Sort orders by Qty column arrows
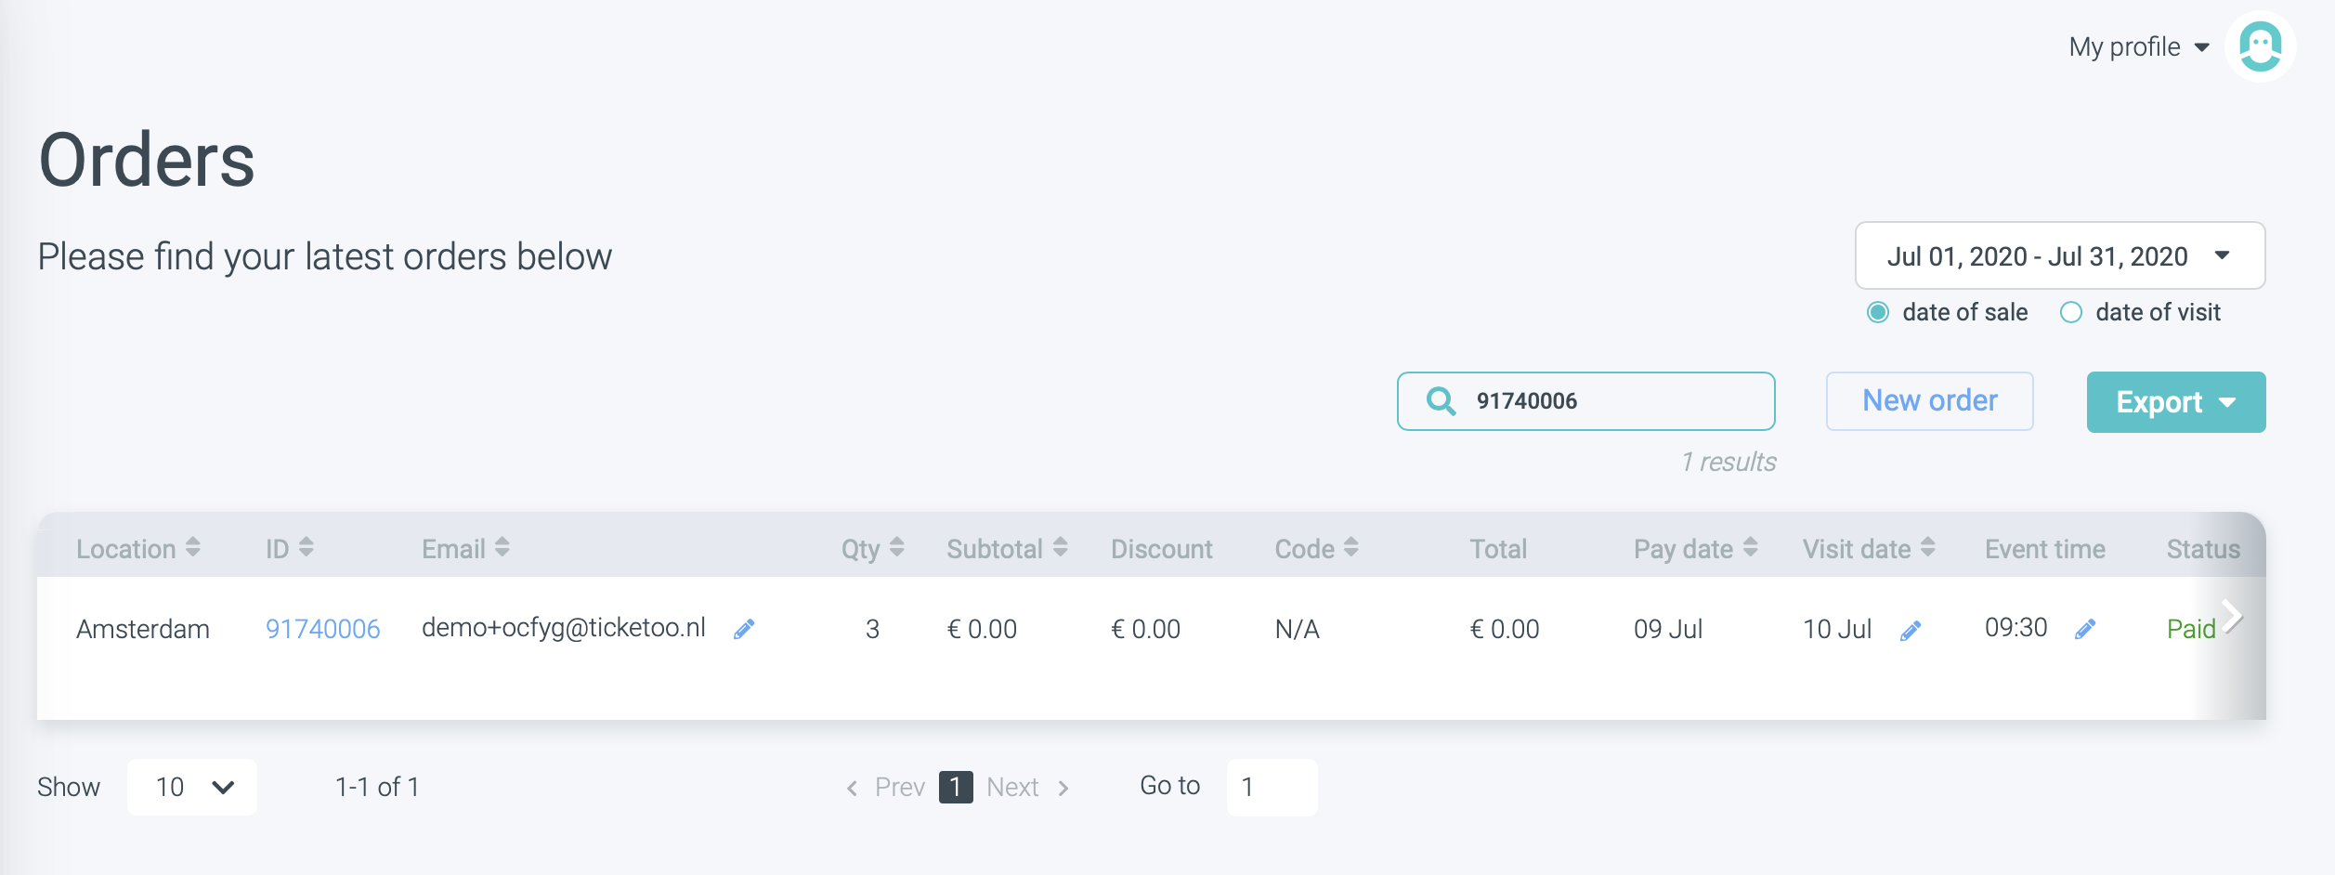 coord(897,547)
